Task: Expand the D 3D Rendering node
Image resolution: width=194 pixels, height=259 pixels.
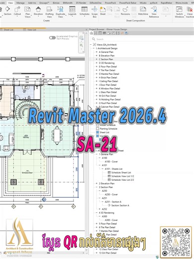Action: 97,63
